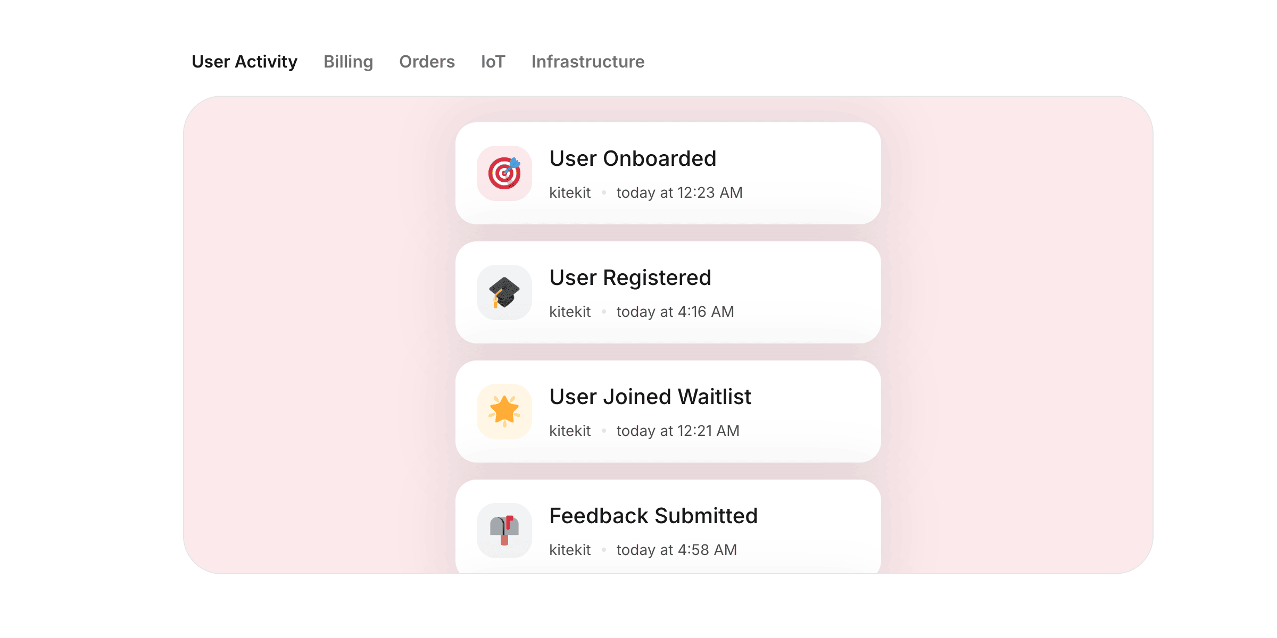Click the star icon on User Joined Waitlist

(504, 412)
